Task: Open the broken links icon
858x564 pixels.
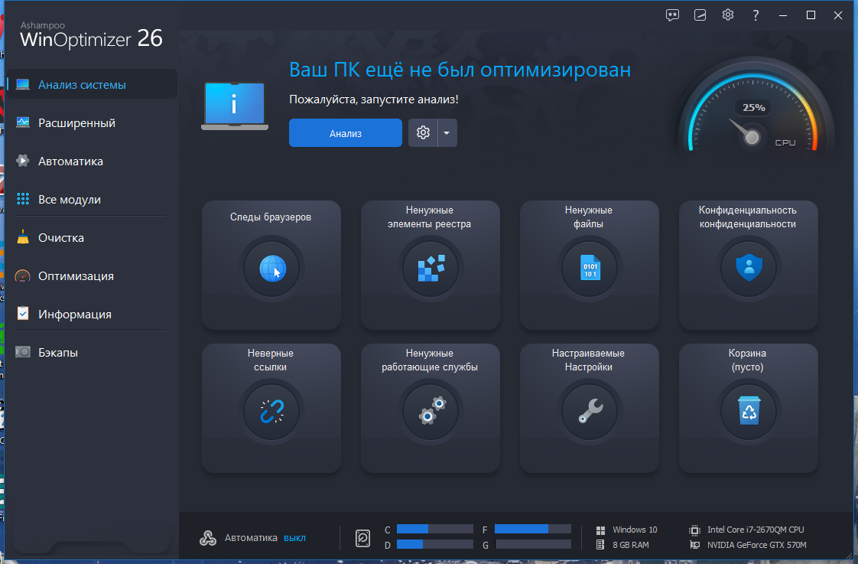Action: pos(272,412)
